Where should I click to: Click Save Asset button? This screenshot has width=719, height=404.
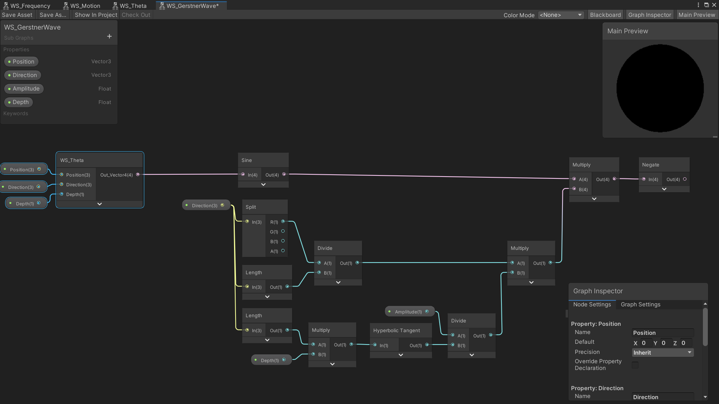click(17, 15)
